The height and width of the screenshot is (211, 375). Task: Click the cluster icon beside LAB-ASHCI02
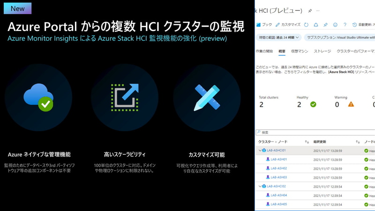pyautogui.click(x=264, y=186)
